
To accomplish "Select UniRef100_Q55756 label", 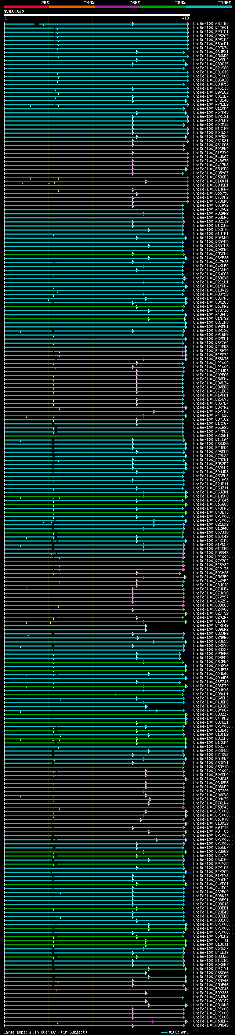I will [211, 193].
